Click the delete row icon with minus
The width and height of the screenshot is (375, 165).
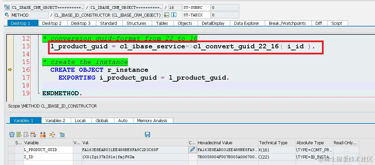tap(33, 135)
